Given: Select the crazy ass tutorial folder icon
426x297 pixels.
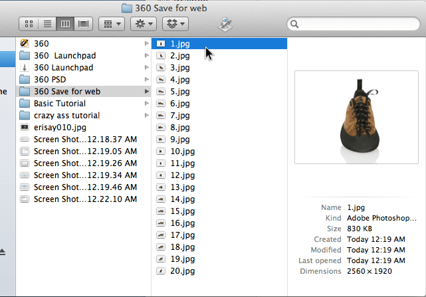Looking at the screenshot, I should tap(25, 116).
